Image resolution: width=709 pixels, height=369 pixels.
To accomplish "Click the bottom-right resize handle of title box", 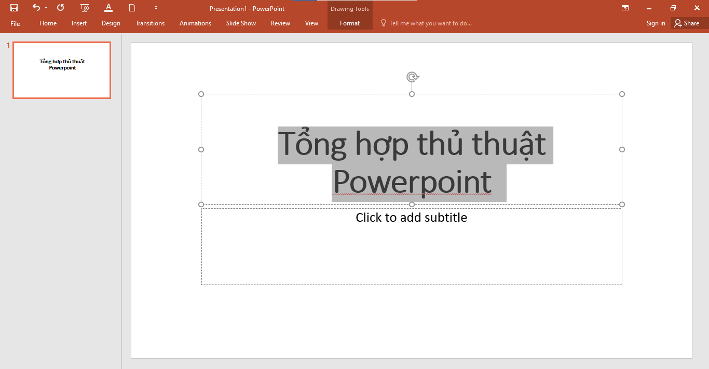I will pos(622,204).
